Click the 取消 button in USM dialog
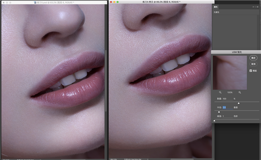Viewport: 261px width, 160px height. tap(253, 64)
